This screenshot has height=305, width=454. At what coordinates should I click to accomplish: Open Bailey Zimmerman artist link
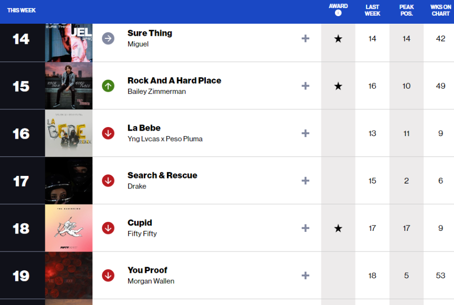point(157,91)
